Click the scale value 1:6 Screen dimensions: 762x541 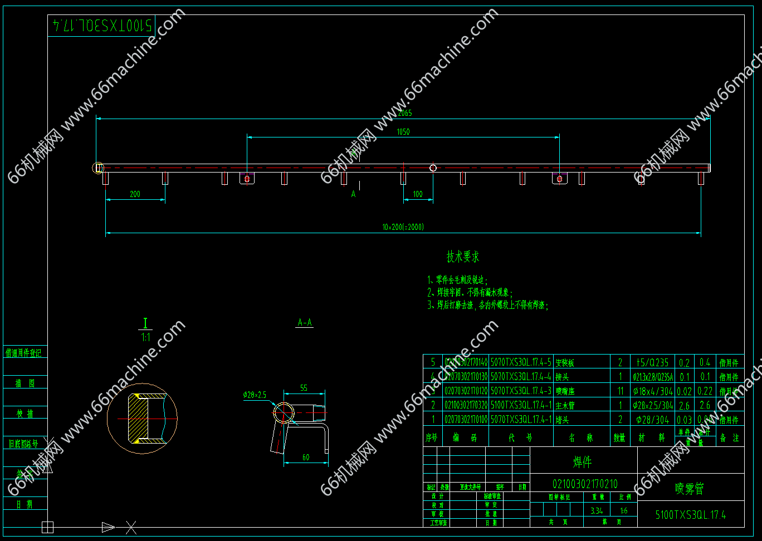pyautogui.click(x=623, y=510)
